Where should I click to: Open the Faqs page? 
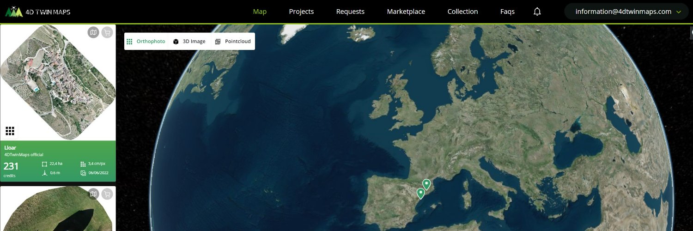tap(507, 12)
